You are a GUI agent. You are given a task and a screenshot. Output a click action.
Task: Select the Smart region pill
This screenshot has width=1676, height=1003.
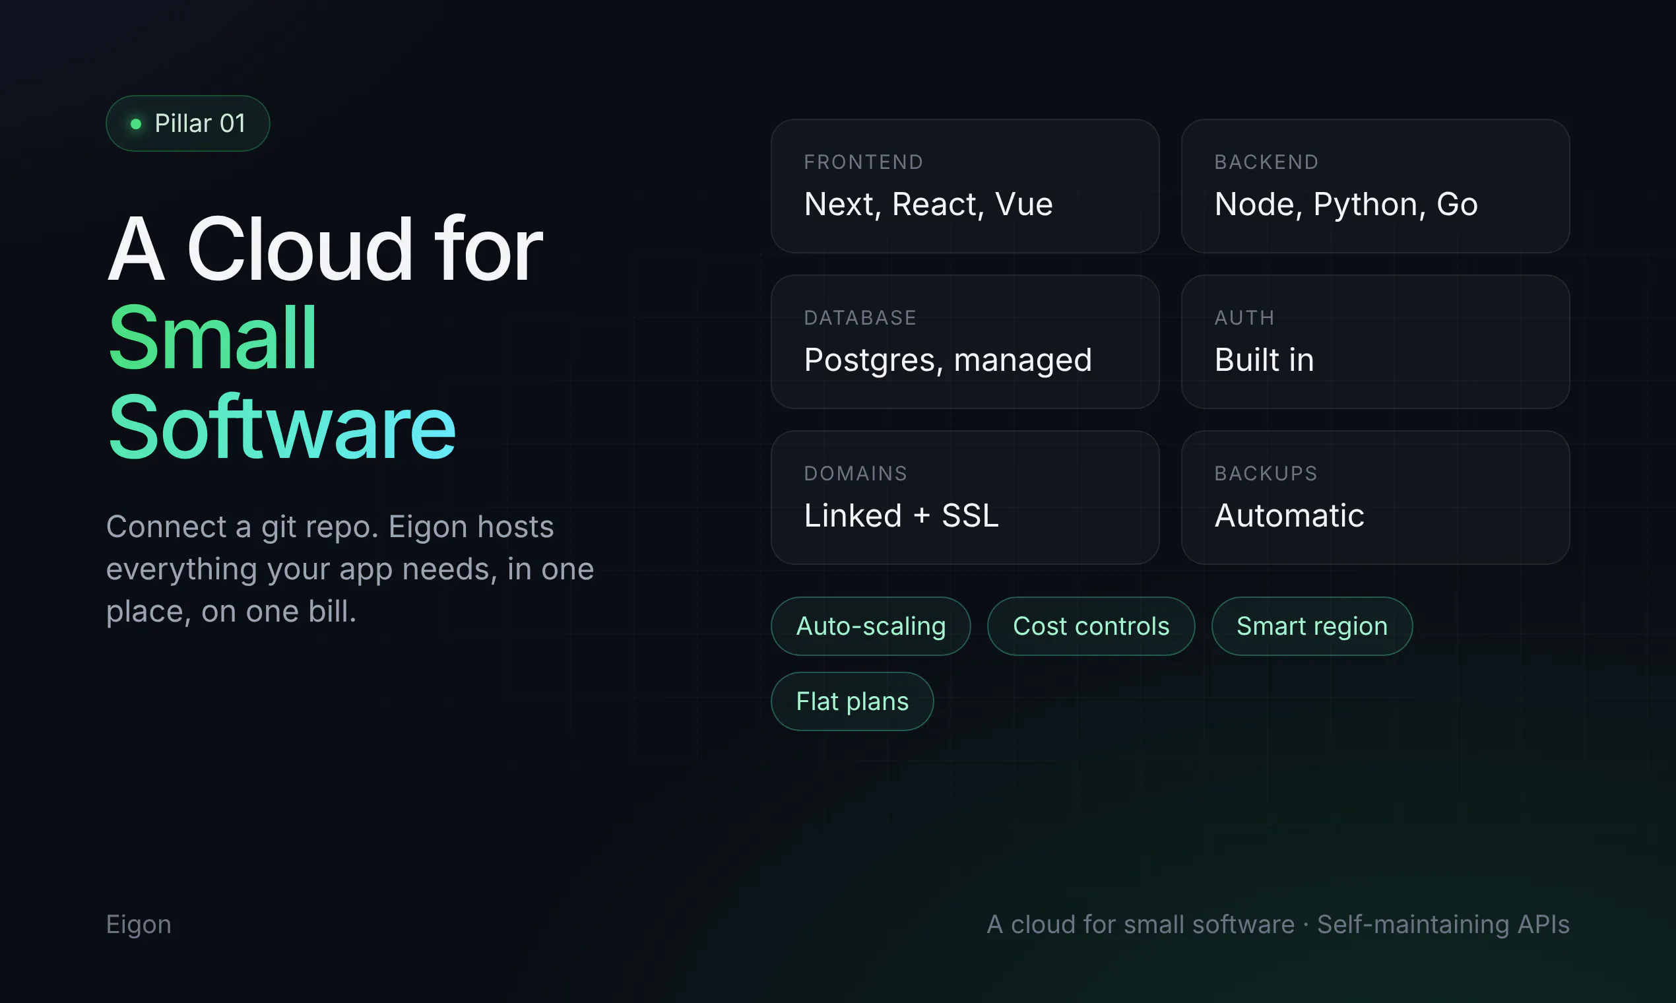[x=1312, y=626]
